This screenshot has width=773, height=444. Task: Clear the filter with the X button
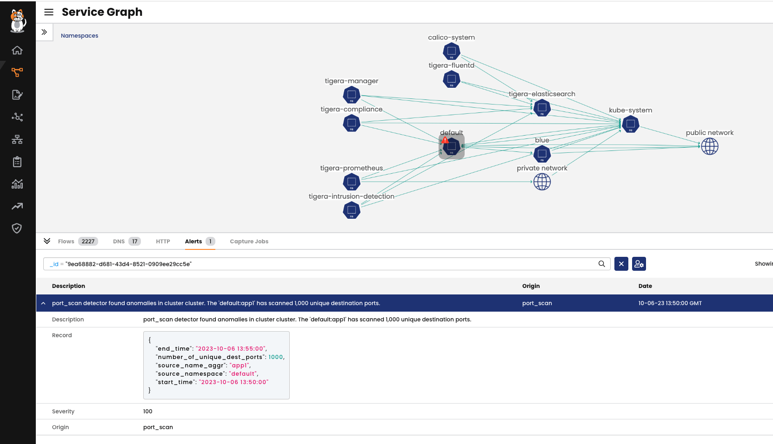621,264
